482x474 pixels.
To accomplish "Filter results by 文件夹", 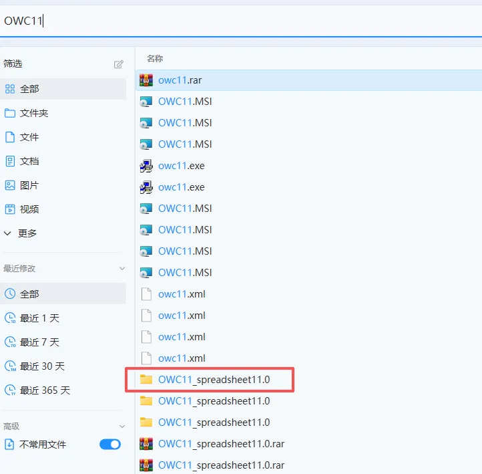I will [x=63, y=113].
